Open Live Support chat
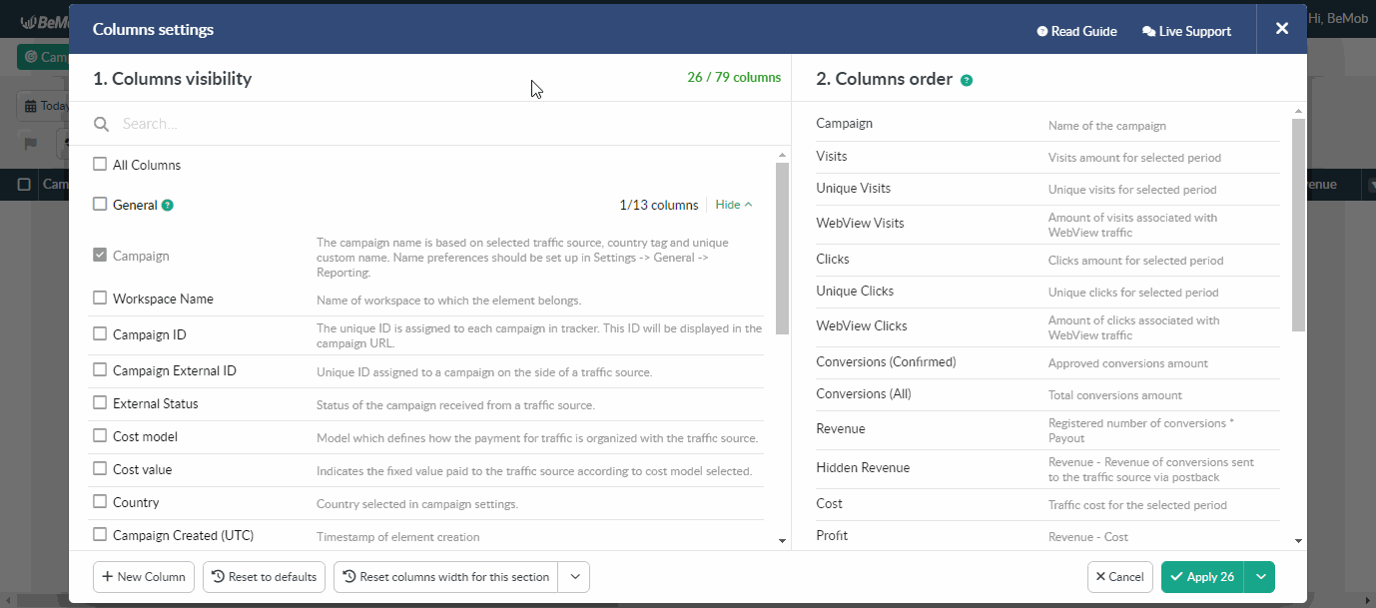 [x=1186, y=31]
